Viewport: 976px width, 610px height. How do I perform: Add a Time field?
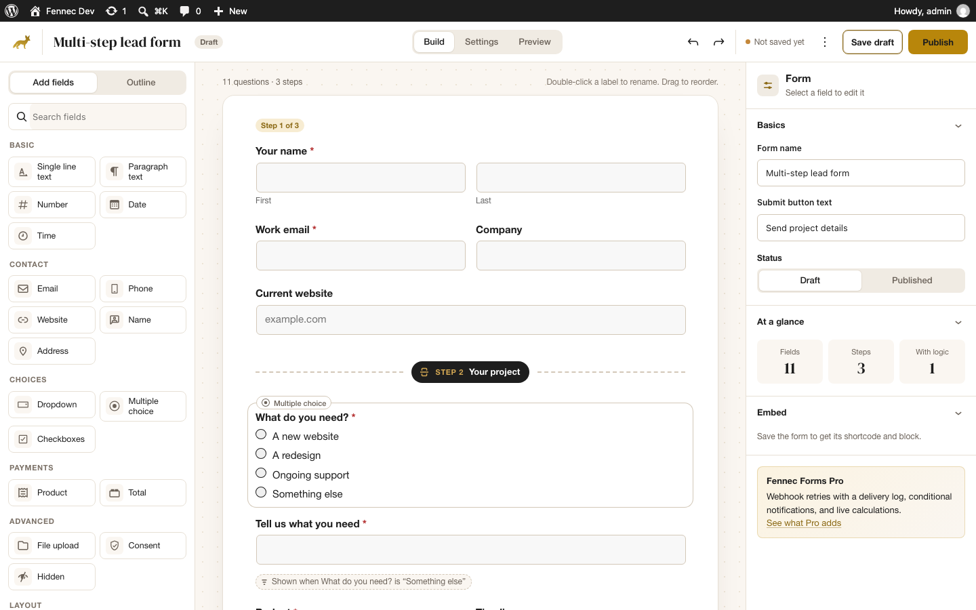point(52,236)
